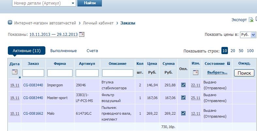Show 50 rows per page
The height and width of the screenshot is (131, 257).
241,51
